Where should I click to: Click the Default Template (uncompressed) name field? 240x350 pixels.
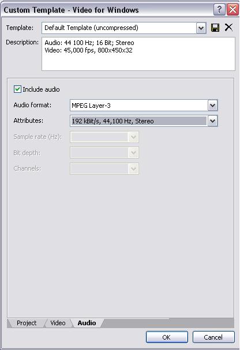click(119, 28)
